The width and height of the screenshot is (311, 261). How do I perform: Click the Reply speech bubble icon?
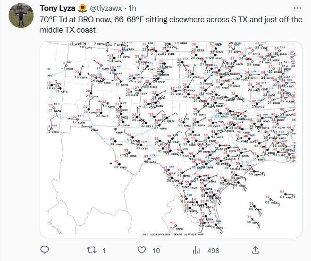[45, 250]
